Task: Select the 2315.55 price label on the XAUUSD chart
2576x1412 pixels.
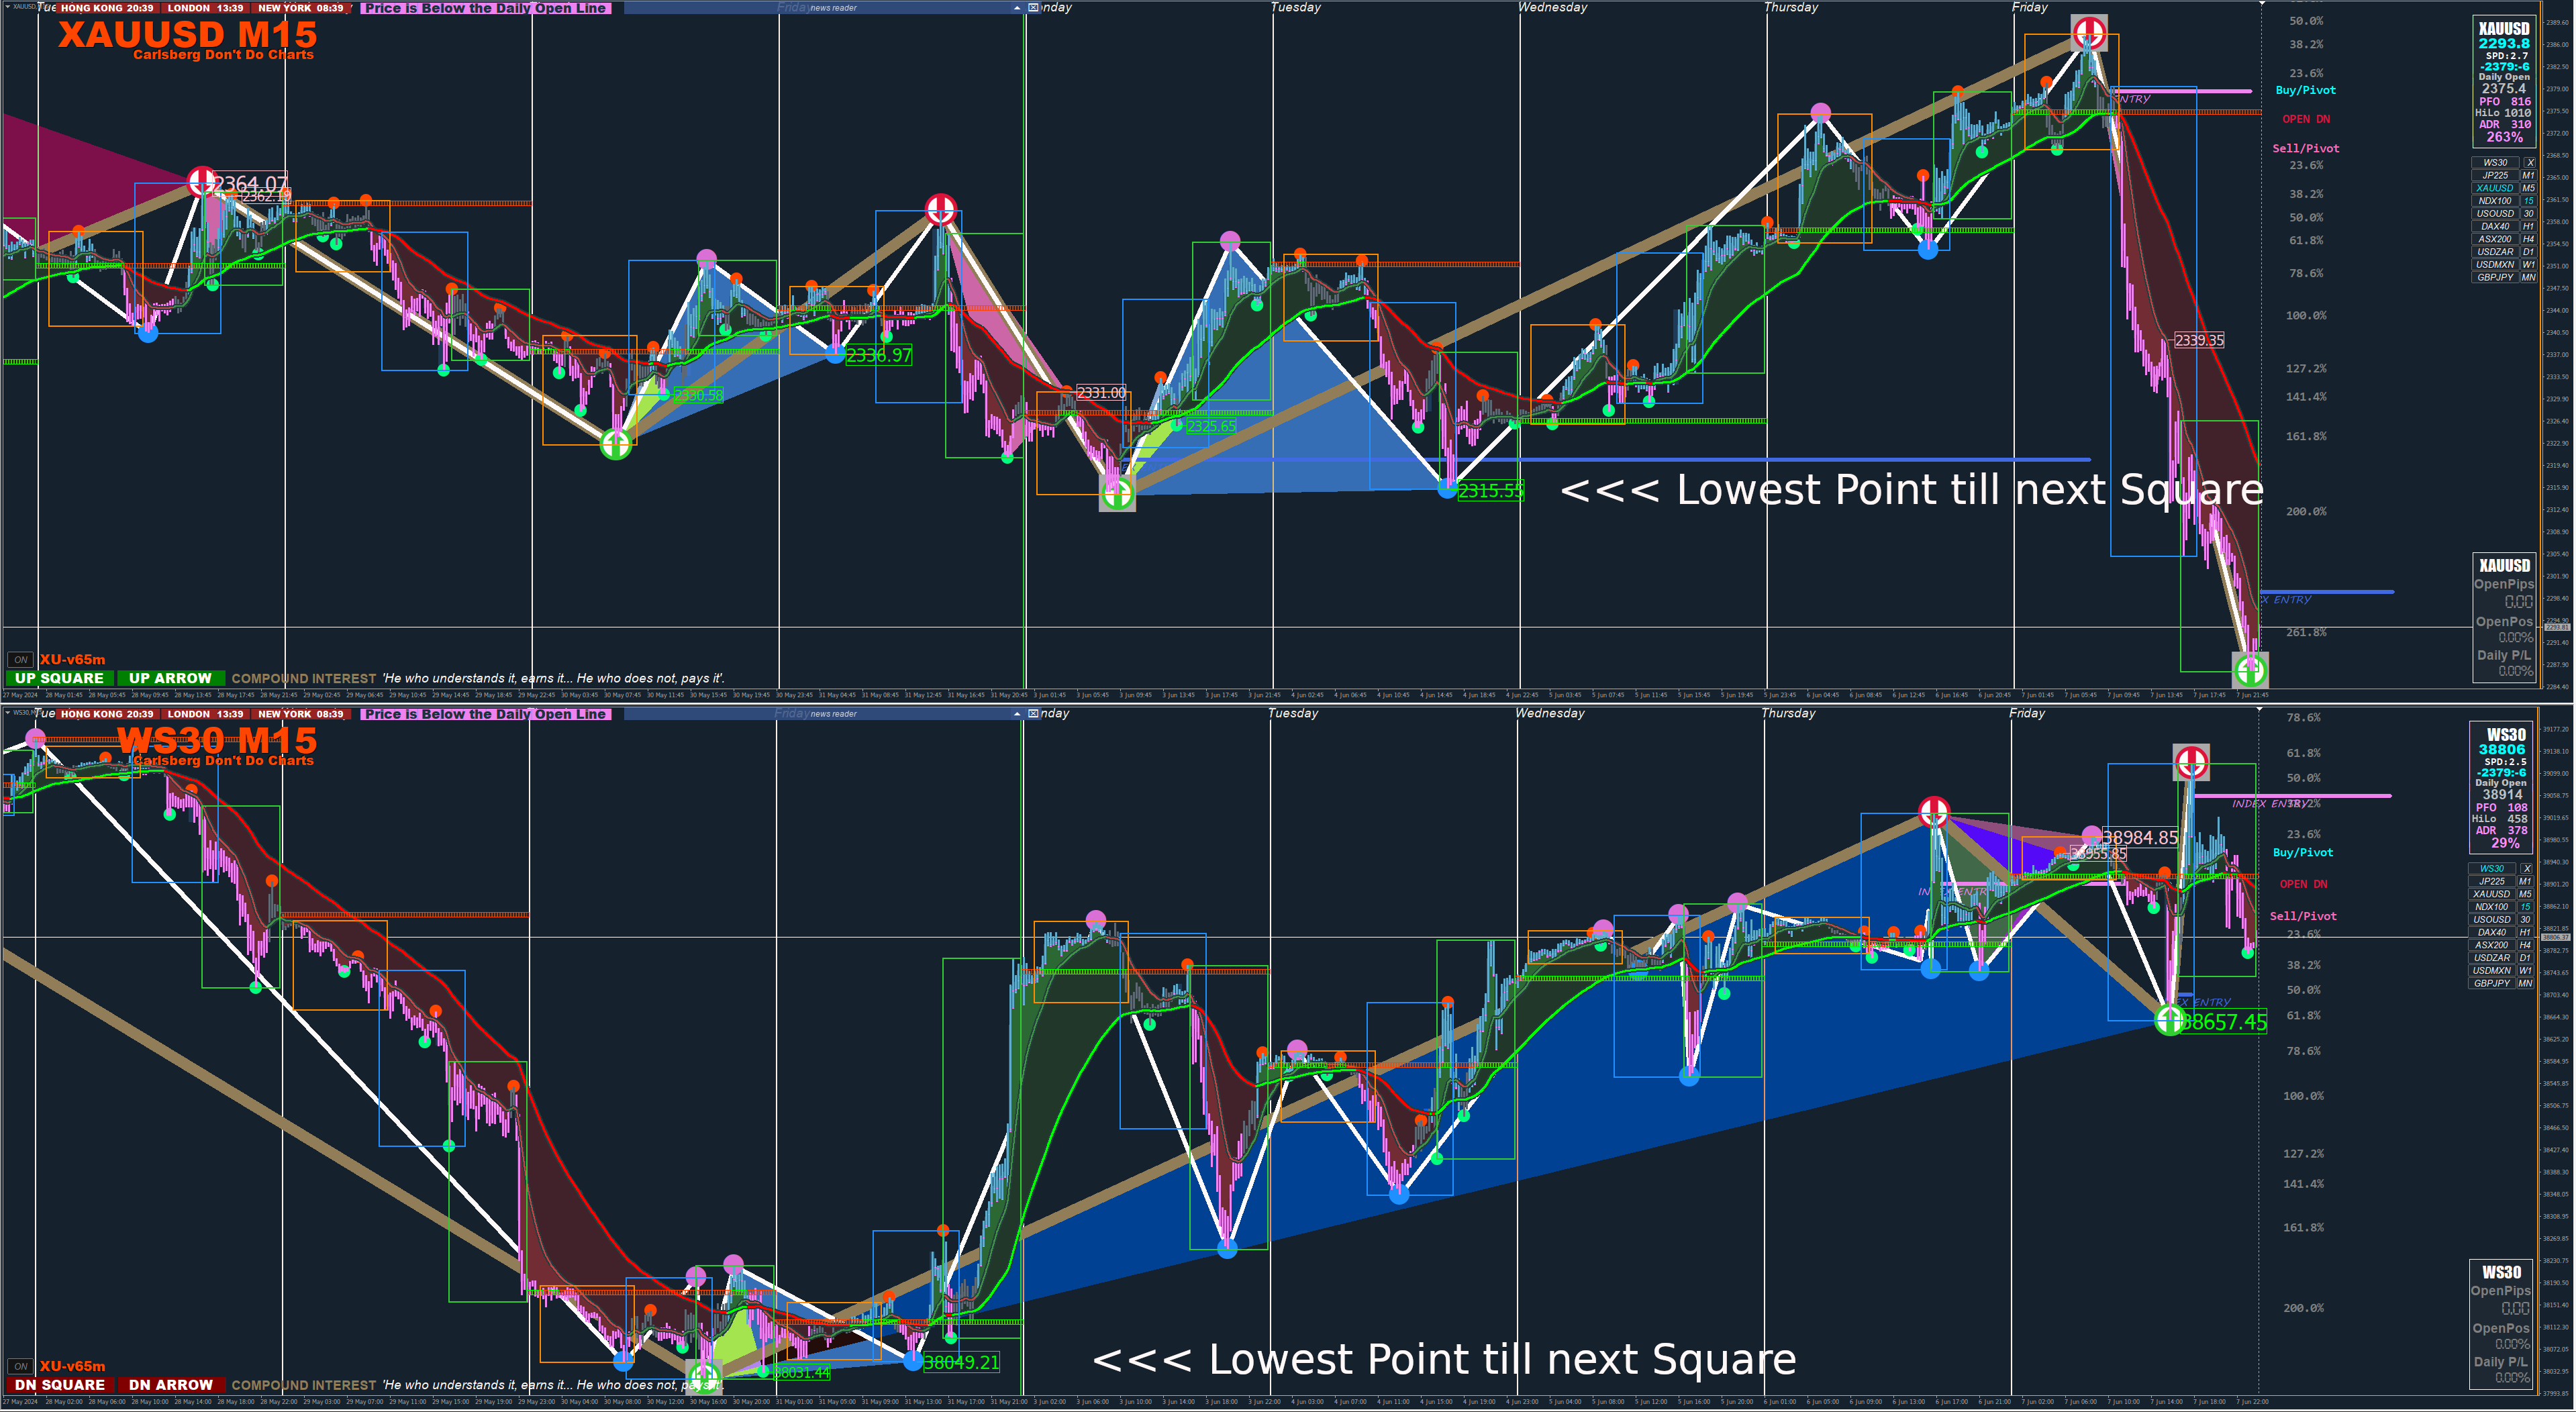Action: [1490, 491]
